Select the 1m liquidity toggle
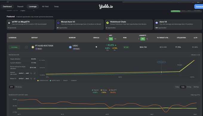The height and width of the screenshot is (116, 203). point(147,39)
